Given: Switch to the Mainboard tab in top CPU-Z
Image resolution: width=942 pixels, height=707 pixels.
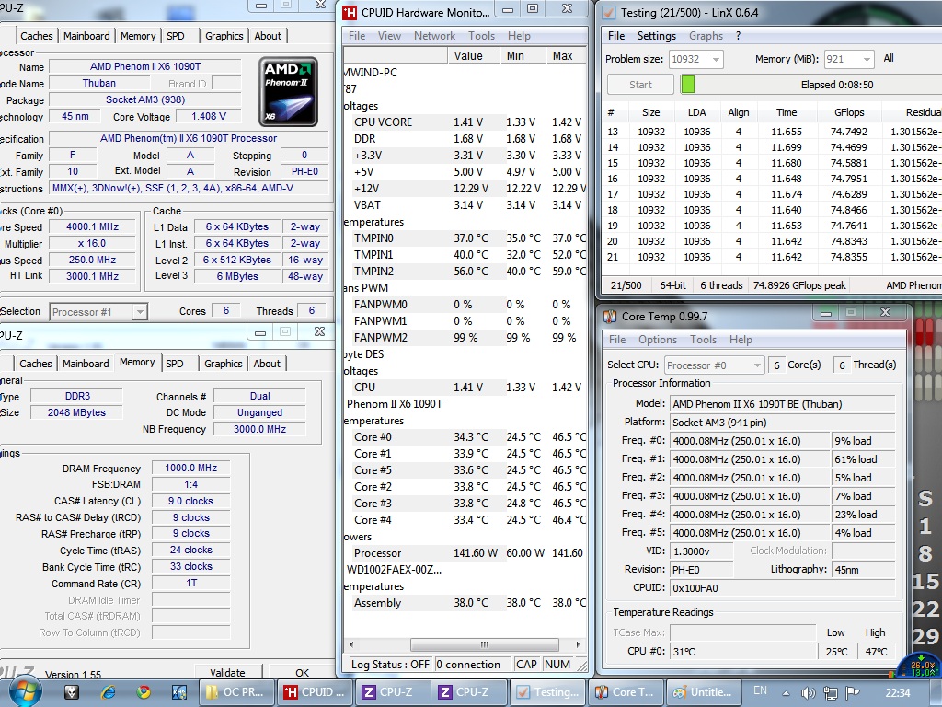Looking at the screenshot, I should [86, 36].
